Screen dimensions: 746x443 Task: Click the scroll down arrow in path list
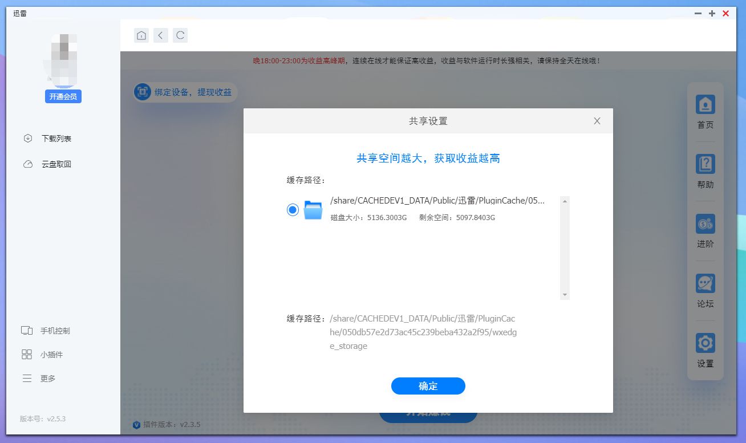tap(565, 295)
